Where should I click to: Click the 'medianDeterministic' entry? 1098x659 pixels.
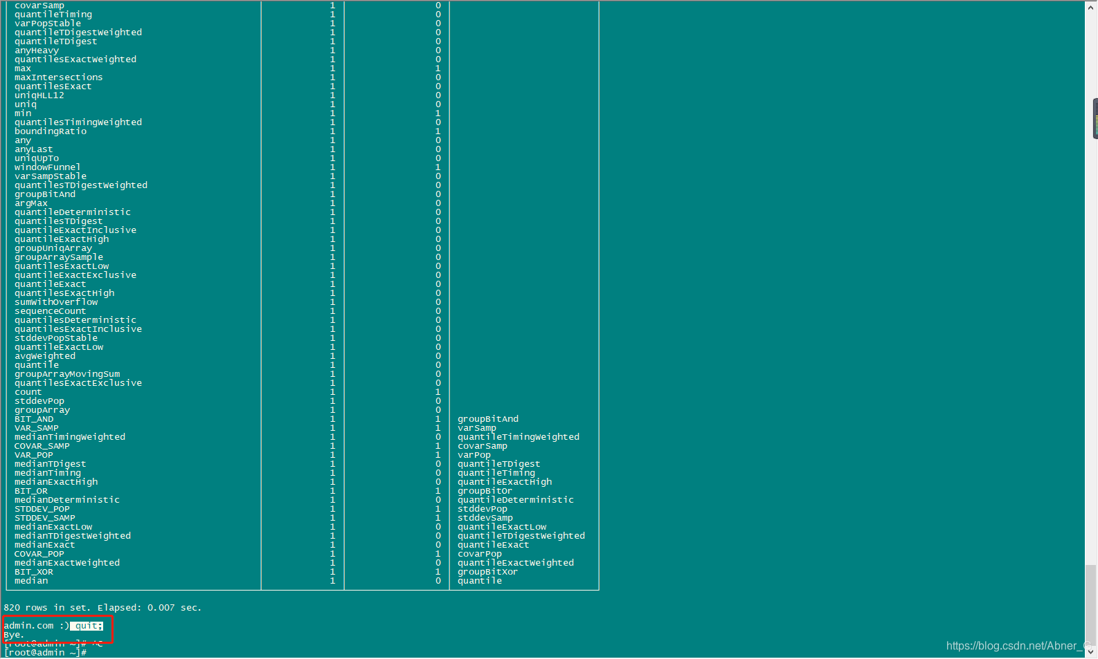[67, 500]
